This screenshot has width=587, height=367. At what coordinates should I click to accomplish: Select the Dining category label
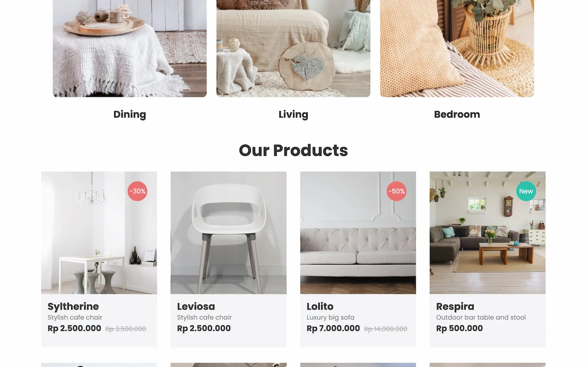[x=130, y=115]
